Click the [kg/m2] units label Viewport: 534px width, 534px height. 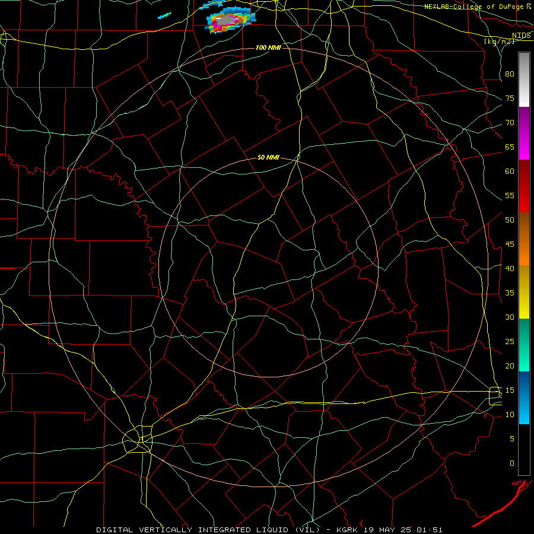click(x=499, y=41)
